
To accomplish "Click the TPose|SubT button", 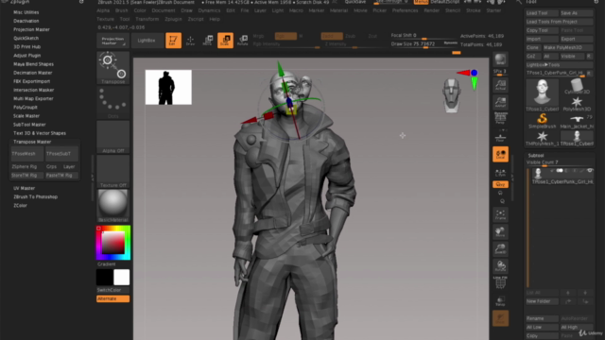I will pos(61,154).
